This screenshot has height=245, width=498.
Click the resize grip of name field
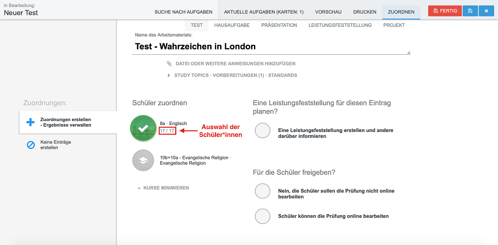click(409, 53)
